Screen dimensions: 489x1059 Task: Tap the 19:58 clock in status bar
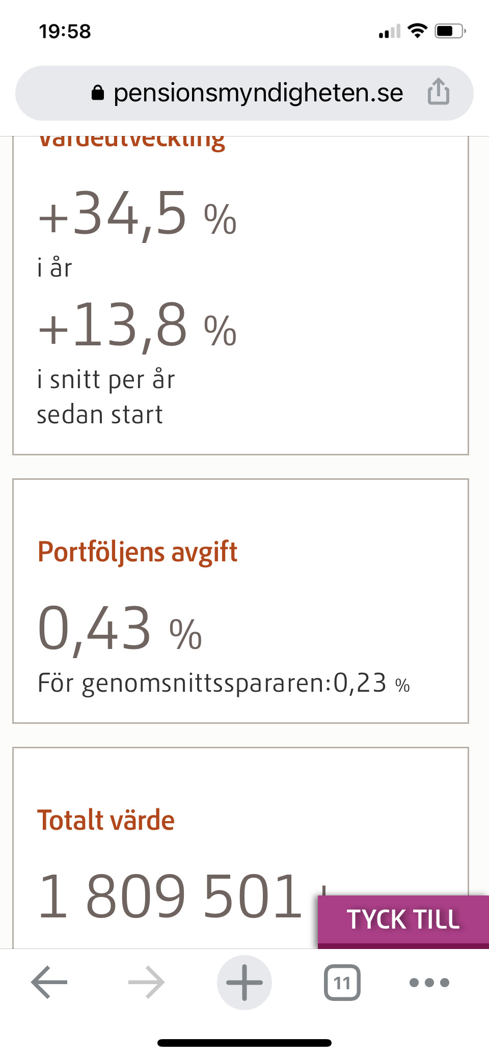[x=65, y=32]
